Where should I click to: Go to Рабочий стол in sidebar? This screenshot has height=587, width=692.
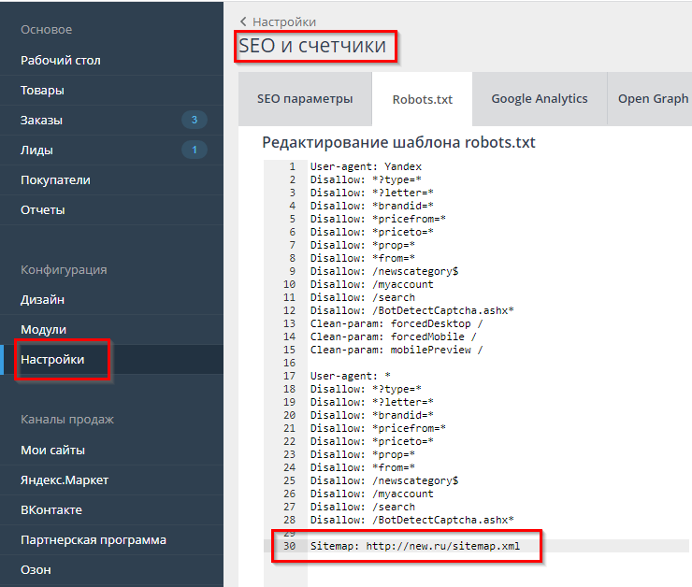61,60
